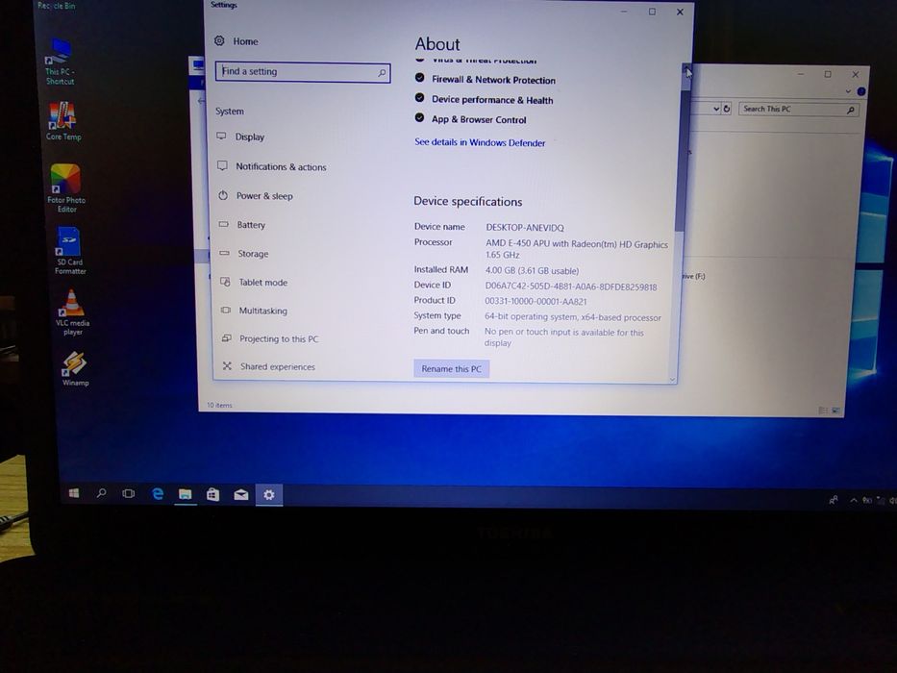Click the Find a setting search box
Screen dimensions: 897x673
pos(303,72)
